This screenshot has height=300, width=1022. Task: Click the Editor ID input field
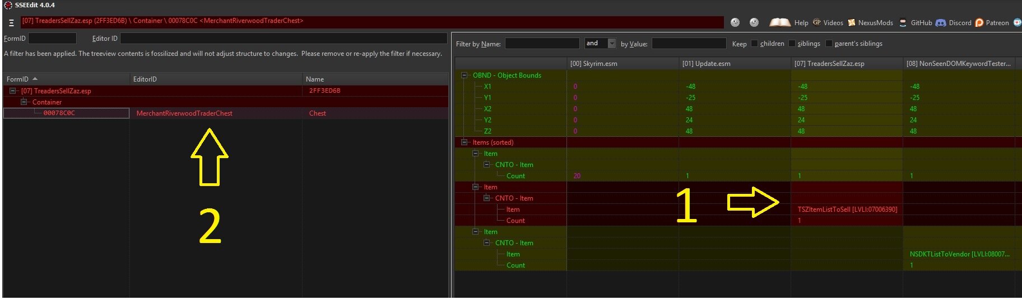(284, 38)
